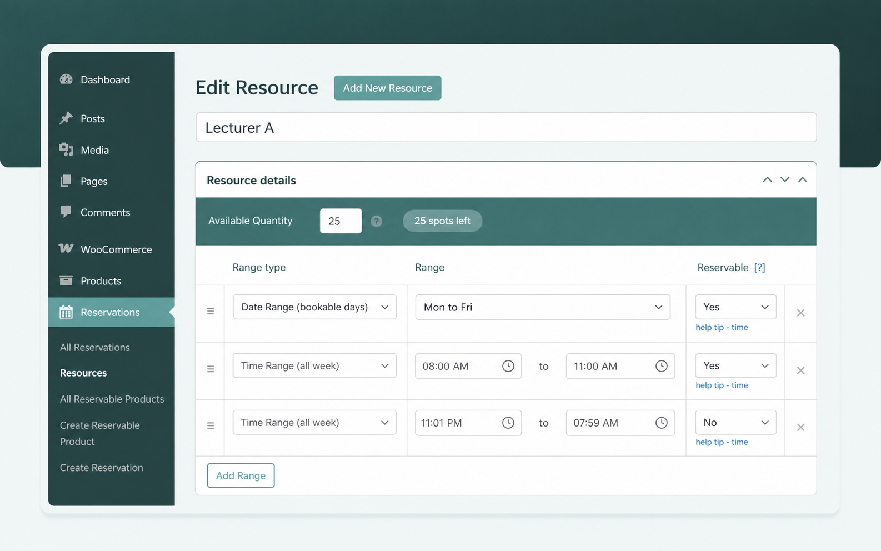Image resolution: width=881 pixels, height=551 pixels.
Task: Open the Posts menu item
Action: coord(111,118)
